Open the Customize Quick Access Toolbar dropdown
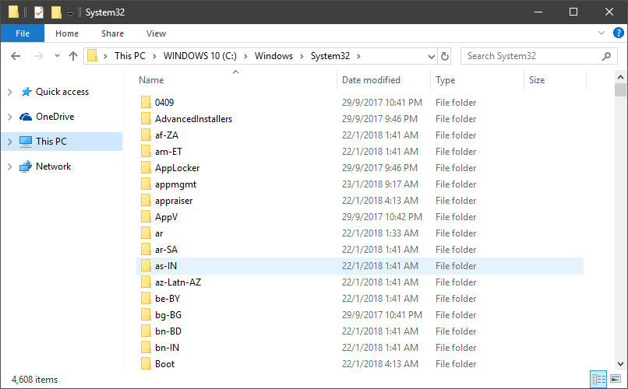This screenshot has width=628, height=389. tap(70, 13)
